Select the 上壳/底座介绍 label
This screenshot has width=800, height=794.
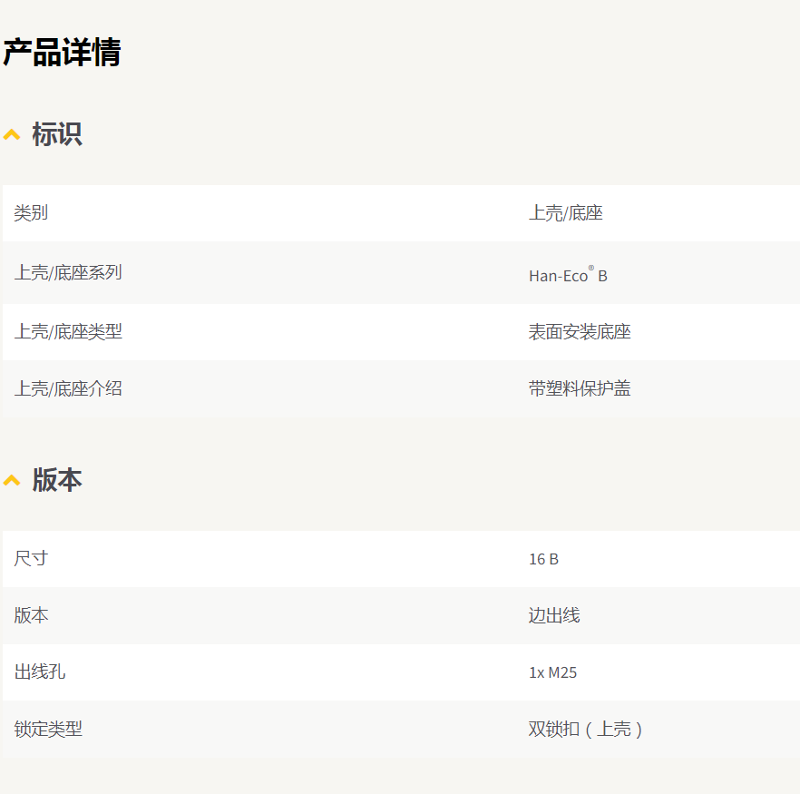68,389
